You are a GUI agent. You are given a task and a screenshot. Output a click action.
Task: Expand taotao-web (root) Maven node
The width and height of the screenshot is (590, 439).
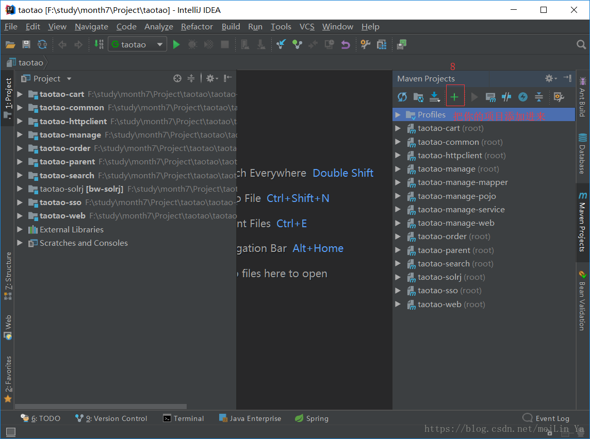(x=398, y=304)
